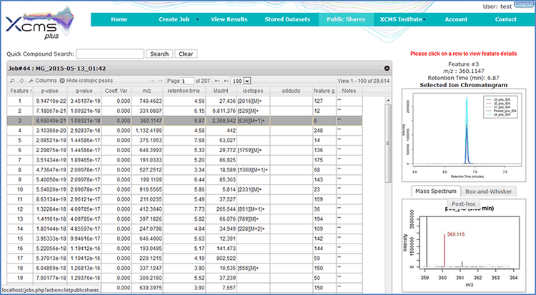Image resolution: width=536 pixels, height=295 pixels.
Task: Click the refresh grid icon
Action: (21, 81)
